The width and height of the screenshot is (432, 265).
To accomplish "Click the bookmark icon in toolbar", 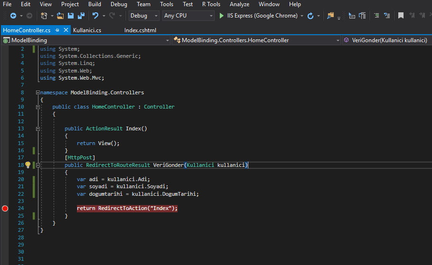I will pyautogui.click(x=401, y=16).
